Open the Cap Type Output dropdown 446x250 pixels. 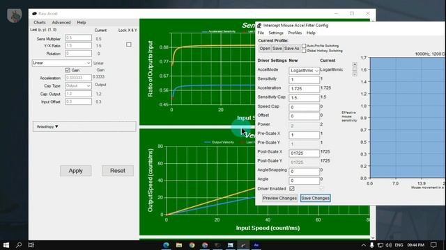78,85
